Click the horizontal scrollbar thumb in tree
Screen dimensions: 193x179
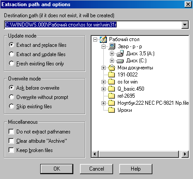tap(139, 154)
